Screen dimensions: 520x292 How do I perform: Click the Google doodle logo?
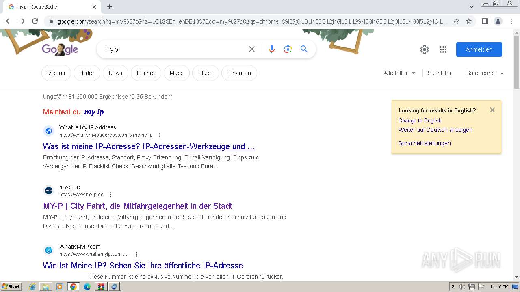[x=60, y=49]
